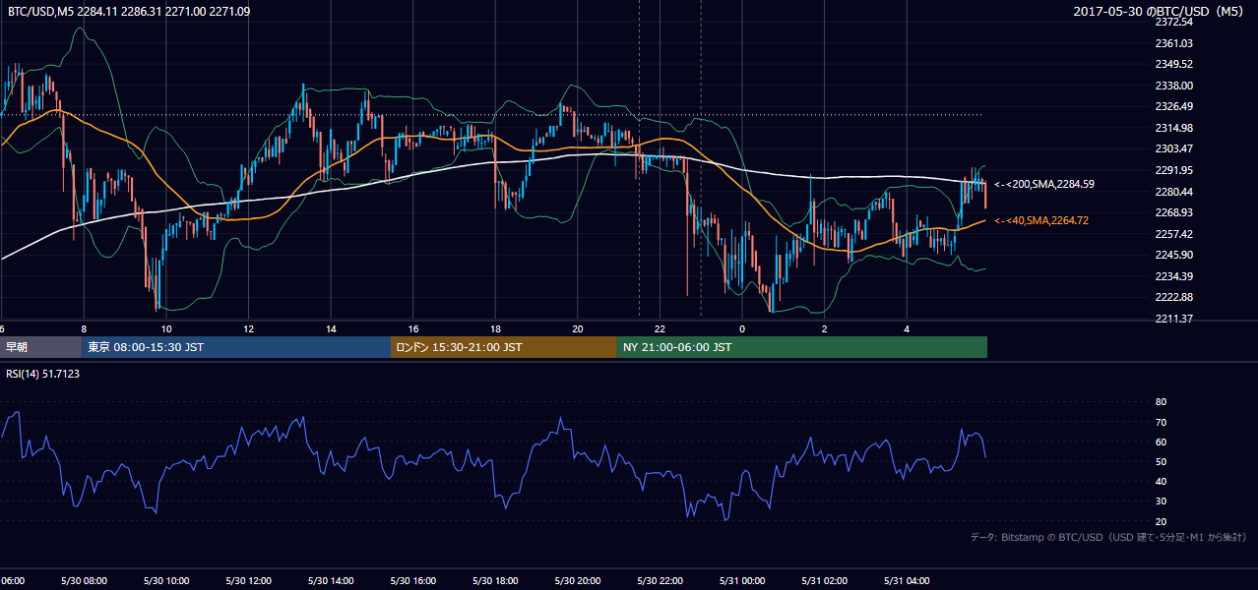1258x590 pixels.
Task: Select the ロンドン 15:30-21:00 JST session bar
Action: tap(504, 347)
